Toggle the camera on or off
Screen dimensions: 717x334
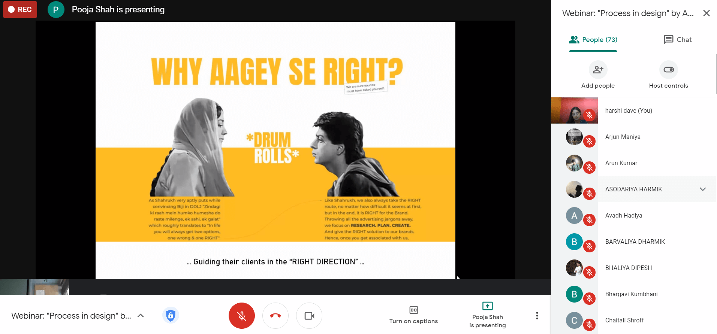click(309, 316)
